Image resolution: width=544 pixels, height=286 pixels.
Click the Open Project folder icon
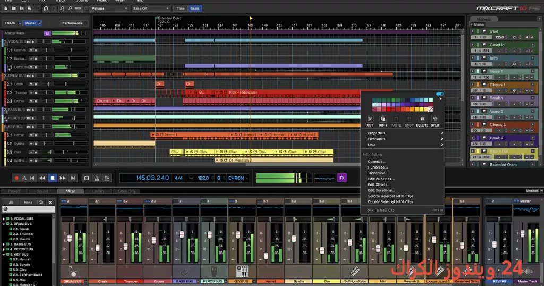coord(14,9)
